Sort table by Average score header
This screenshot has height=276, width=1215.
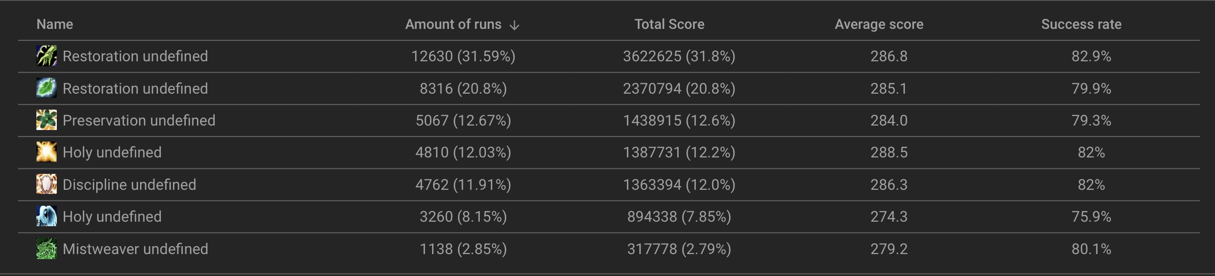pos(879,24)
